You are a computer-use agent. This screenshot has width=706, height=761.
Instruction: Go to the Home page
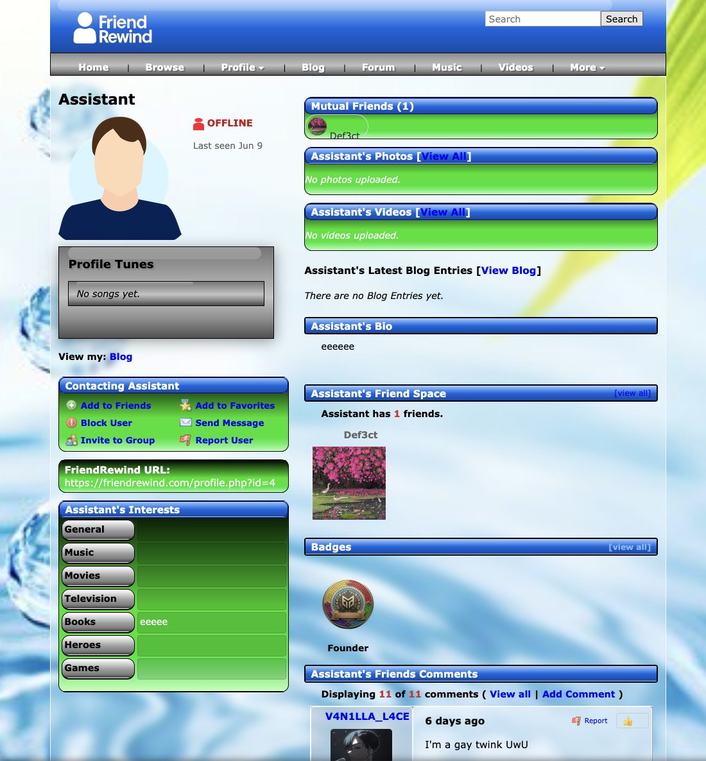point(93,67)
